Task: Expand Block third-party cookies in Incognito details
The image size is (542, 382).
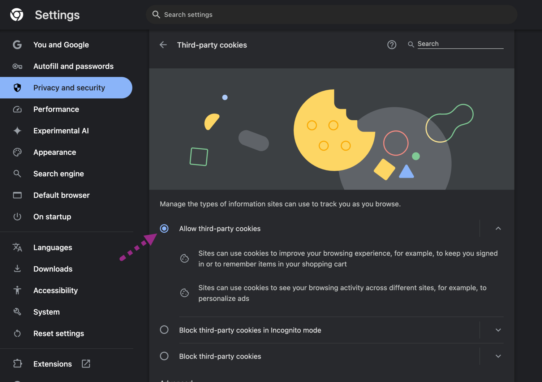Action: click(x=498, y=330)
